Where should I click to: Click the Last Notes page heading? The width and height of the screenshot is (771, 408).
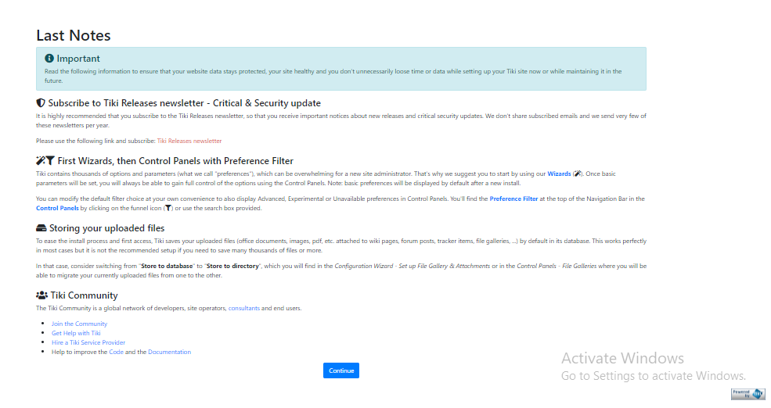(x=74, y=35)
